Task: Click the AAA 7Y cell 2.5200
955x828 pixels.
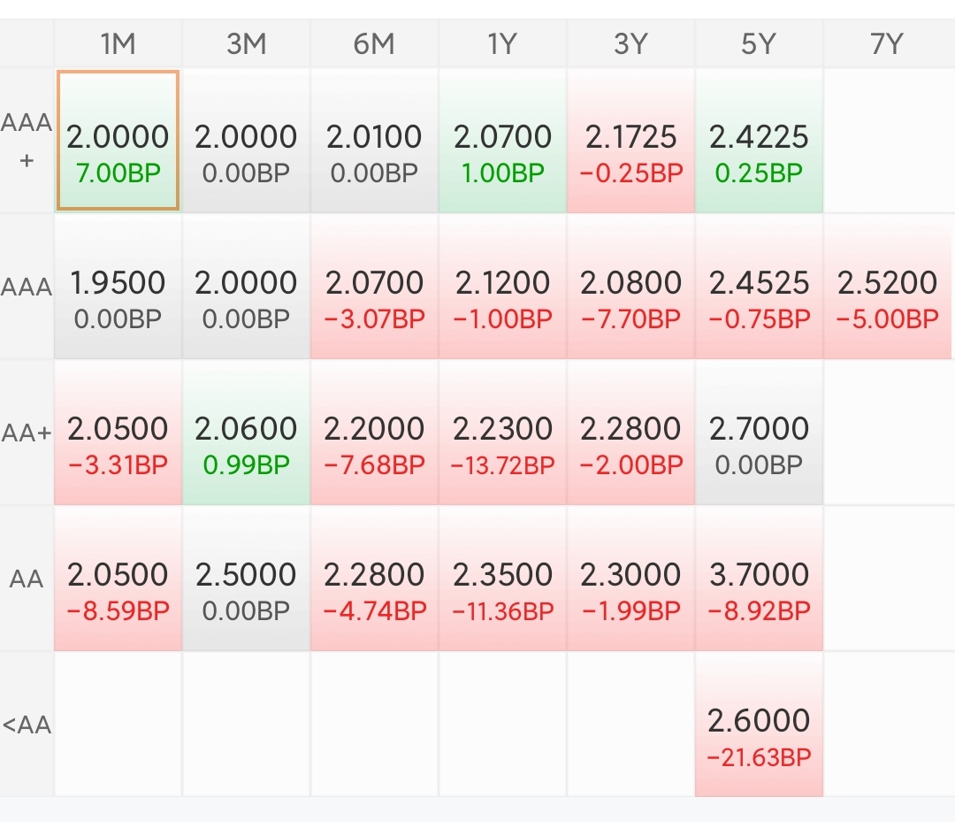Action: pos(887,287)
